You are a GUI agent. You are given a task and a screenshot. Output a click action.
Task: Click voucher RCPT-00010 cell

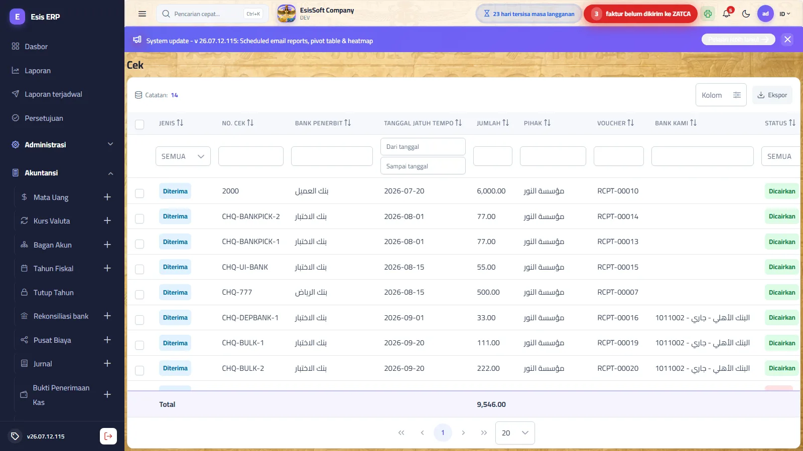[x=618, y=191]
